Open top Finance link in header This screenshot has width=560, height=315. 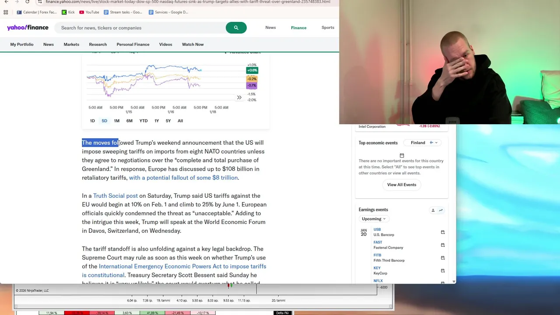[299, 28]
